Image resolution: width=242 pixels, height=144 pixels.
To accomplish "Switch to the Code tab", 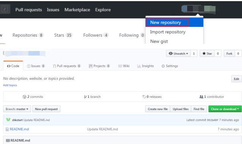I will coord(13,66).
